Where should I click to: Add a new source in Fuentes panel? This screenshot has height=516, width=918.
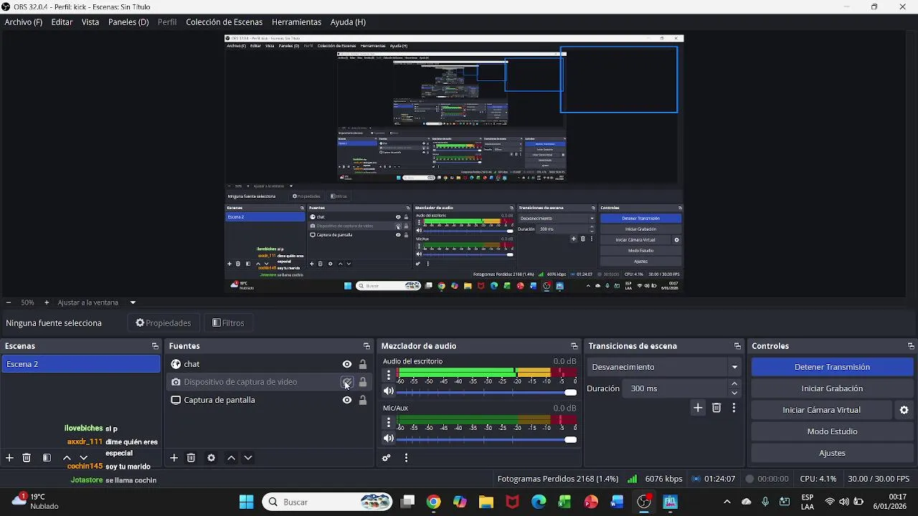(174, 458)
